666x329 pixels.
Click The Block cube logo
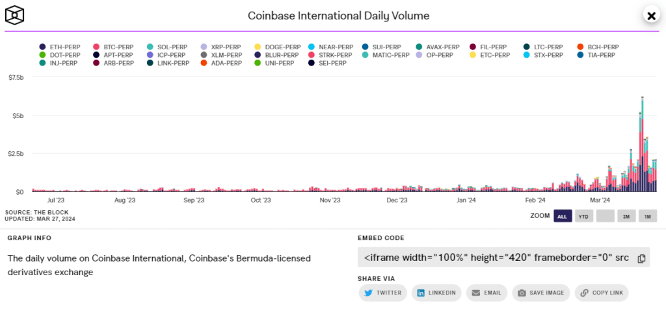pyautogui.click(x=14, y=16)
